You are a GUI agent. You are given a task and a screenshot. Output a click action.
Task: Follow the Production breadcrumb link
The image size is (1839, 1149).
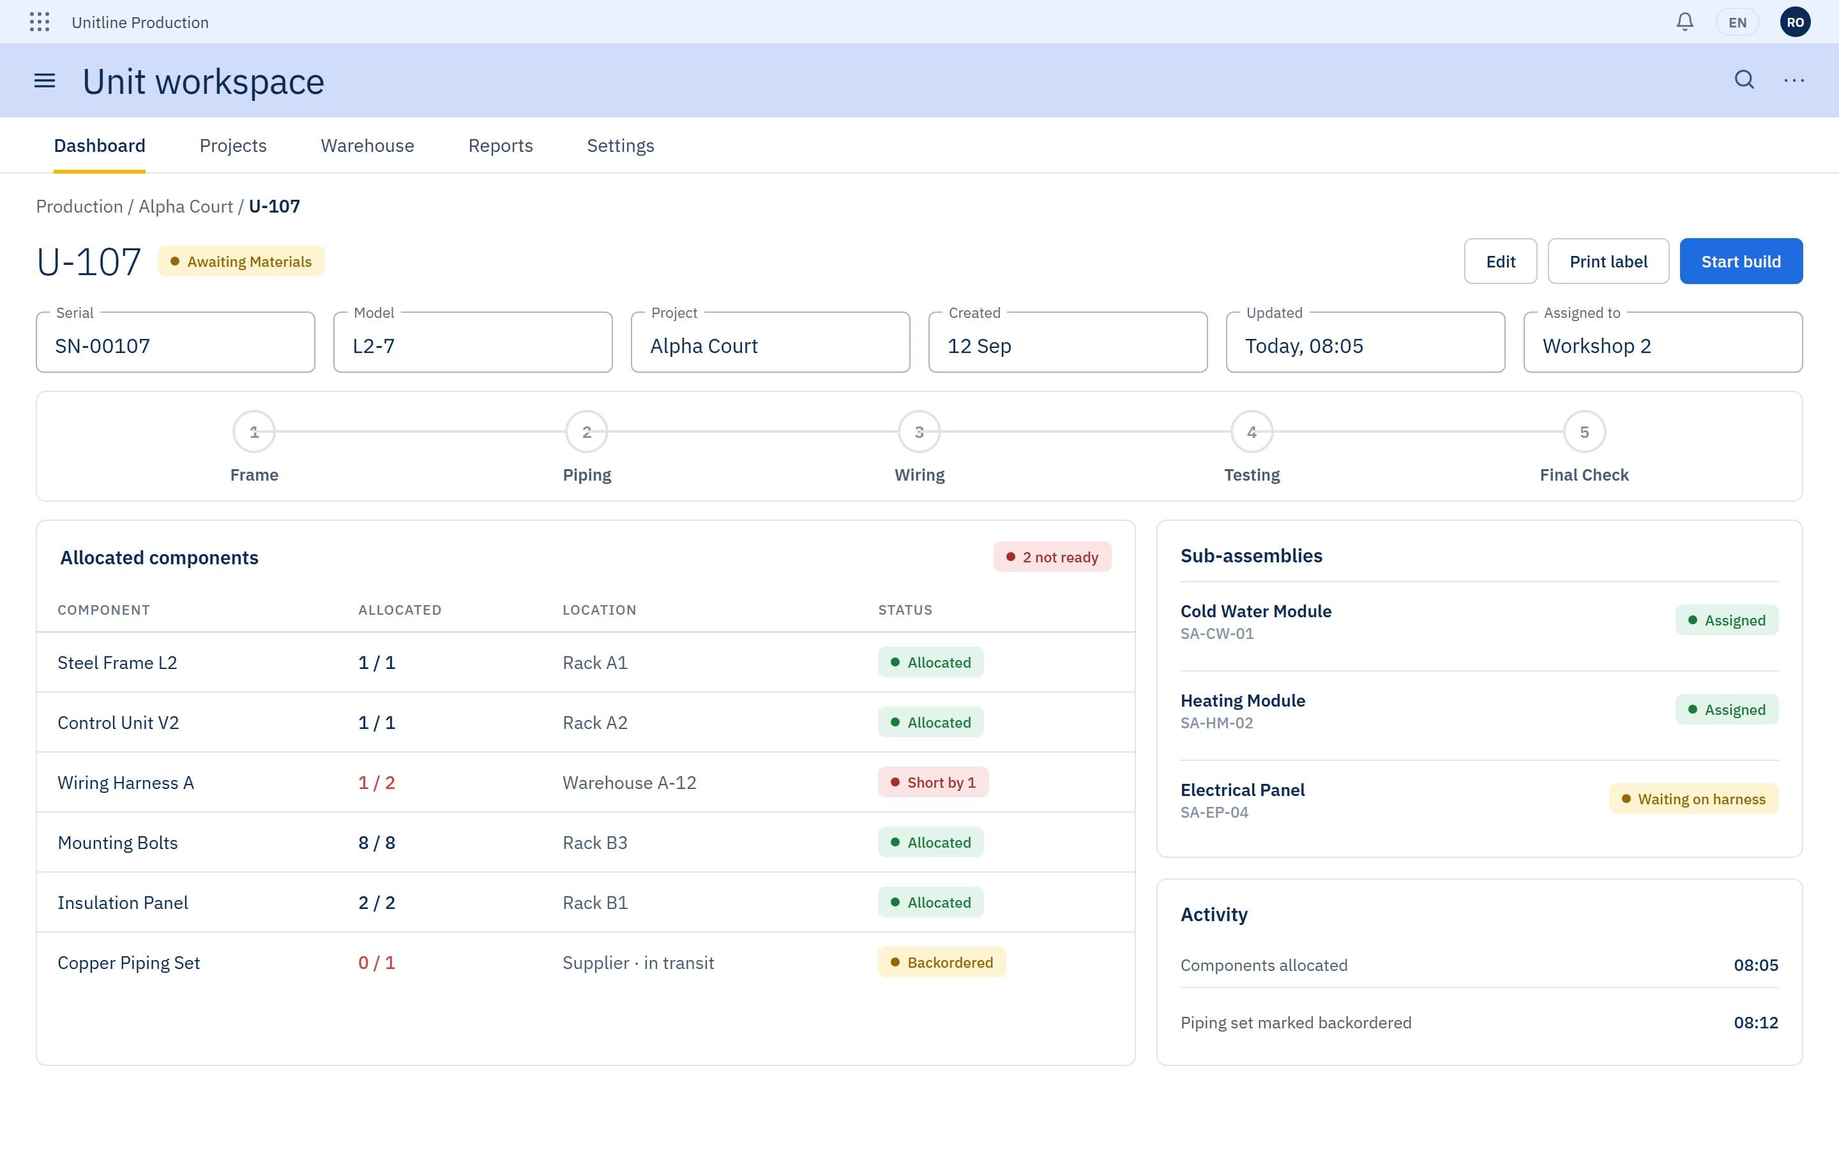(80, 207)
